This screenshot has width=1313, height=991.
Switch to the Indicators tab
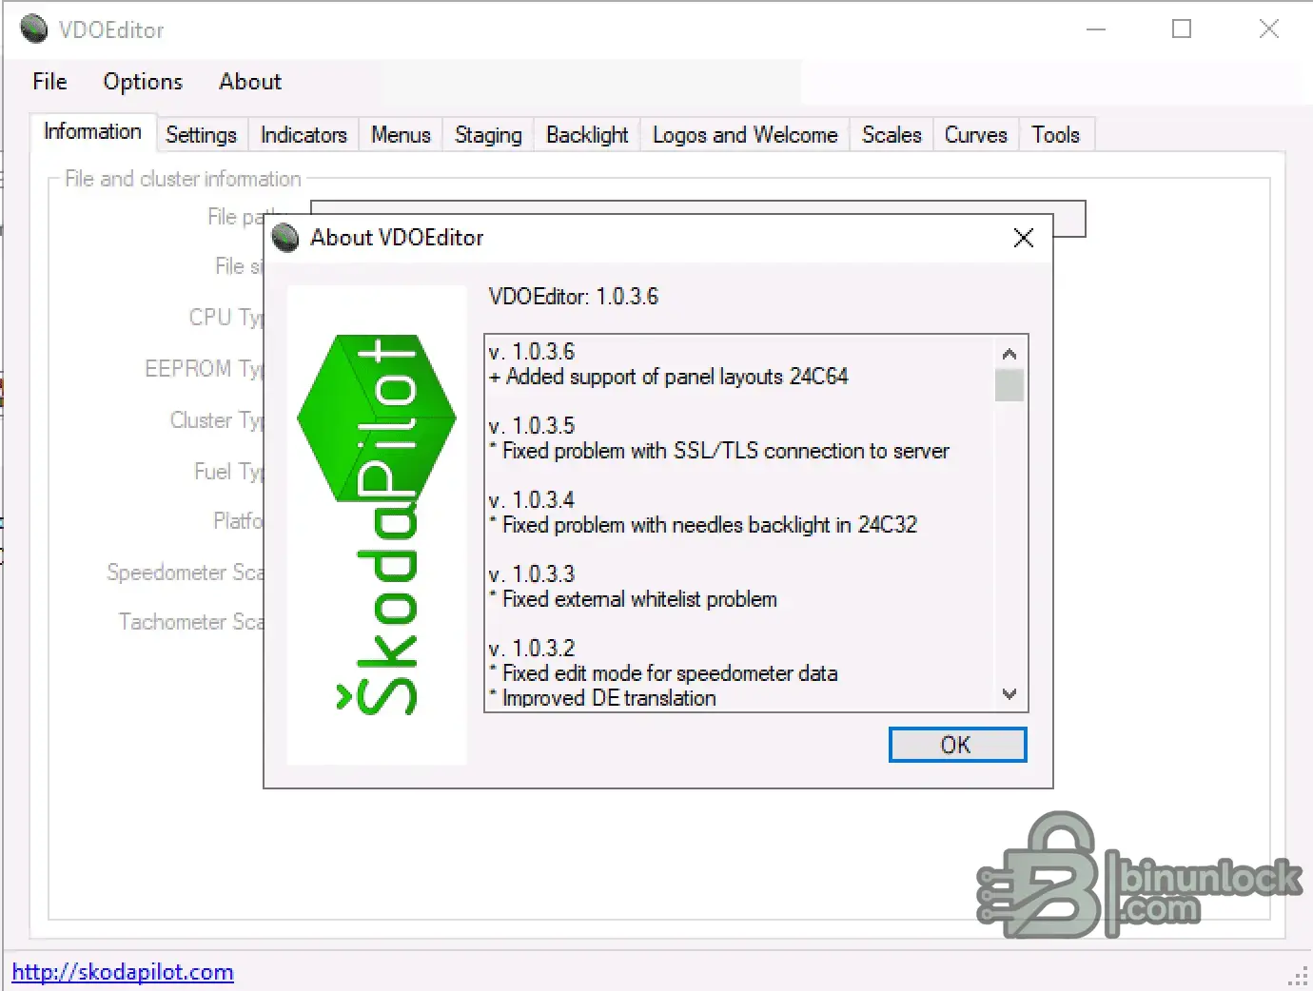click(304, 135)
